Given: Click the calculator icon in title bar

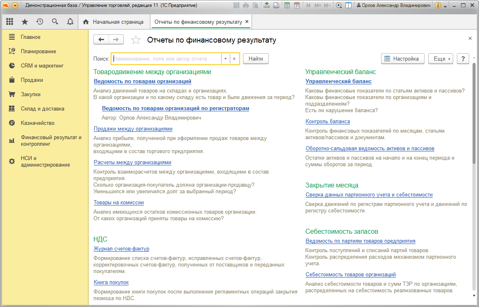Looking at the screenshot, I should (287, 5).
